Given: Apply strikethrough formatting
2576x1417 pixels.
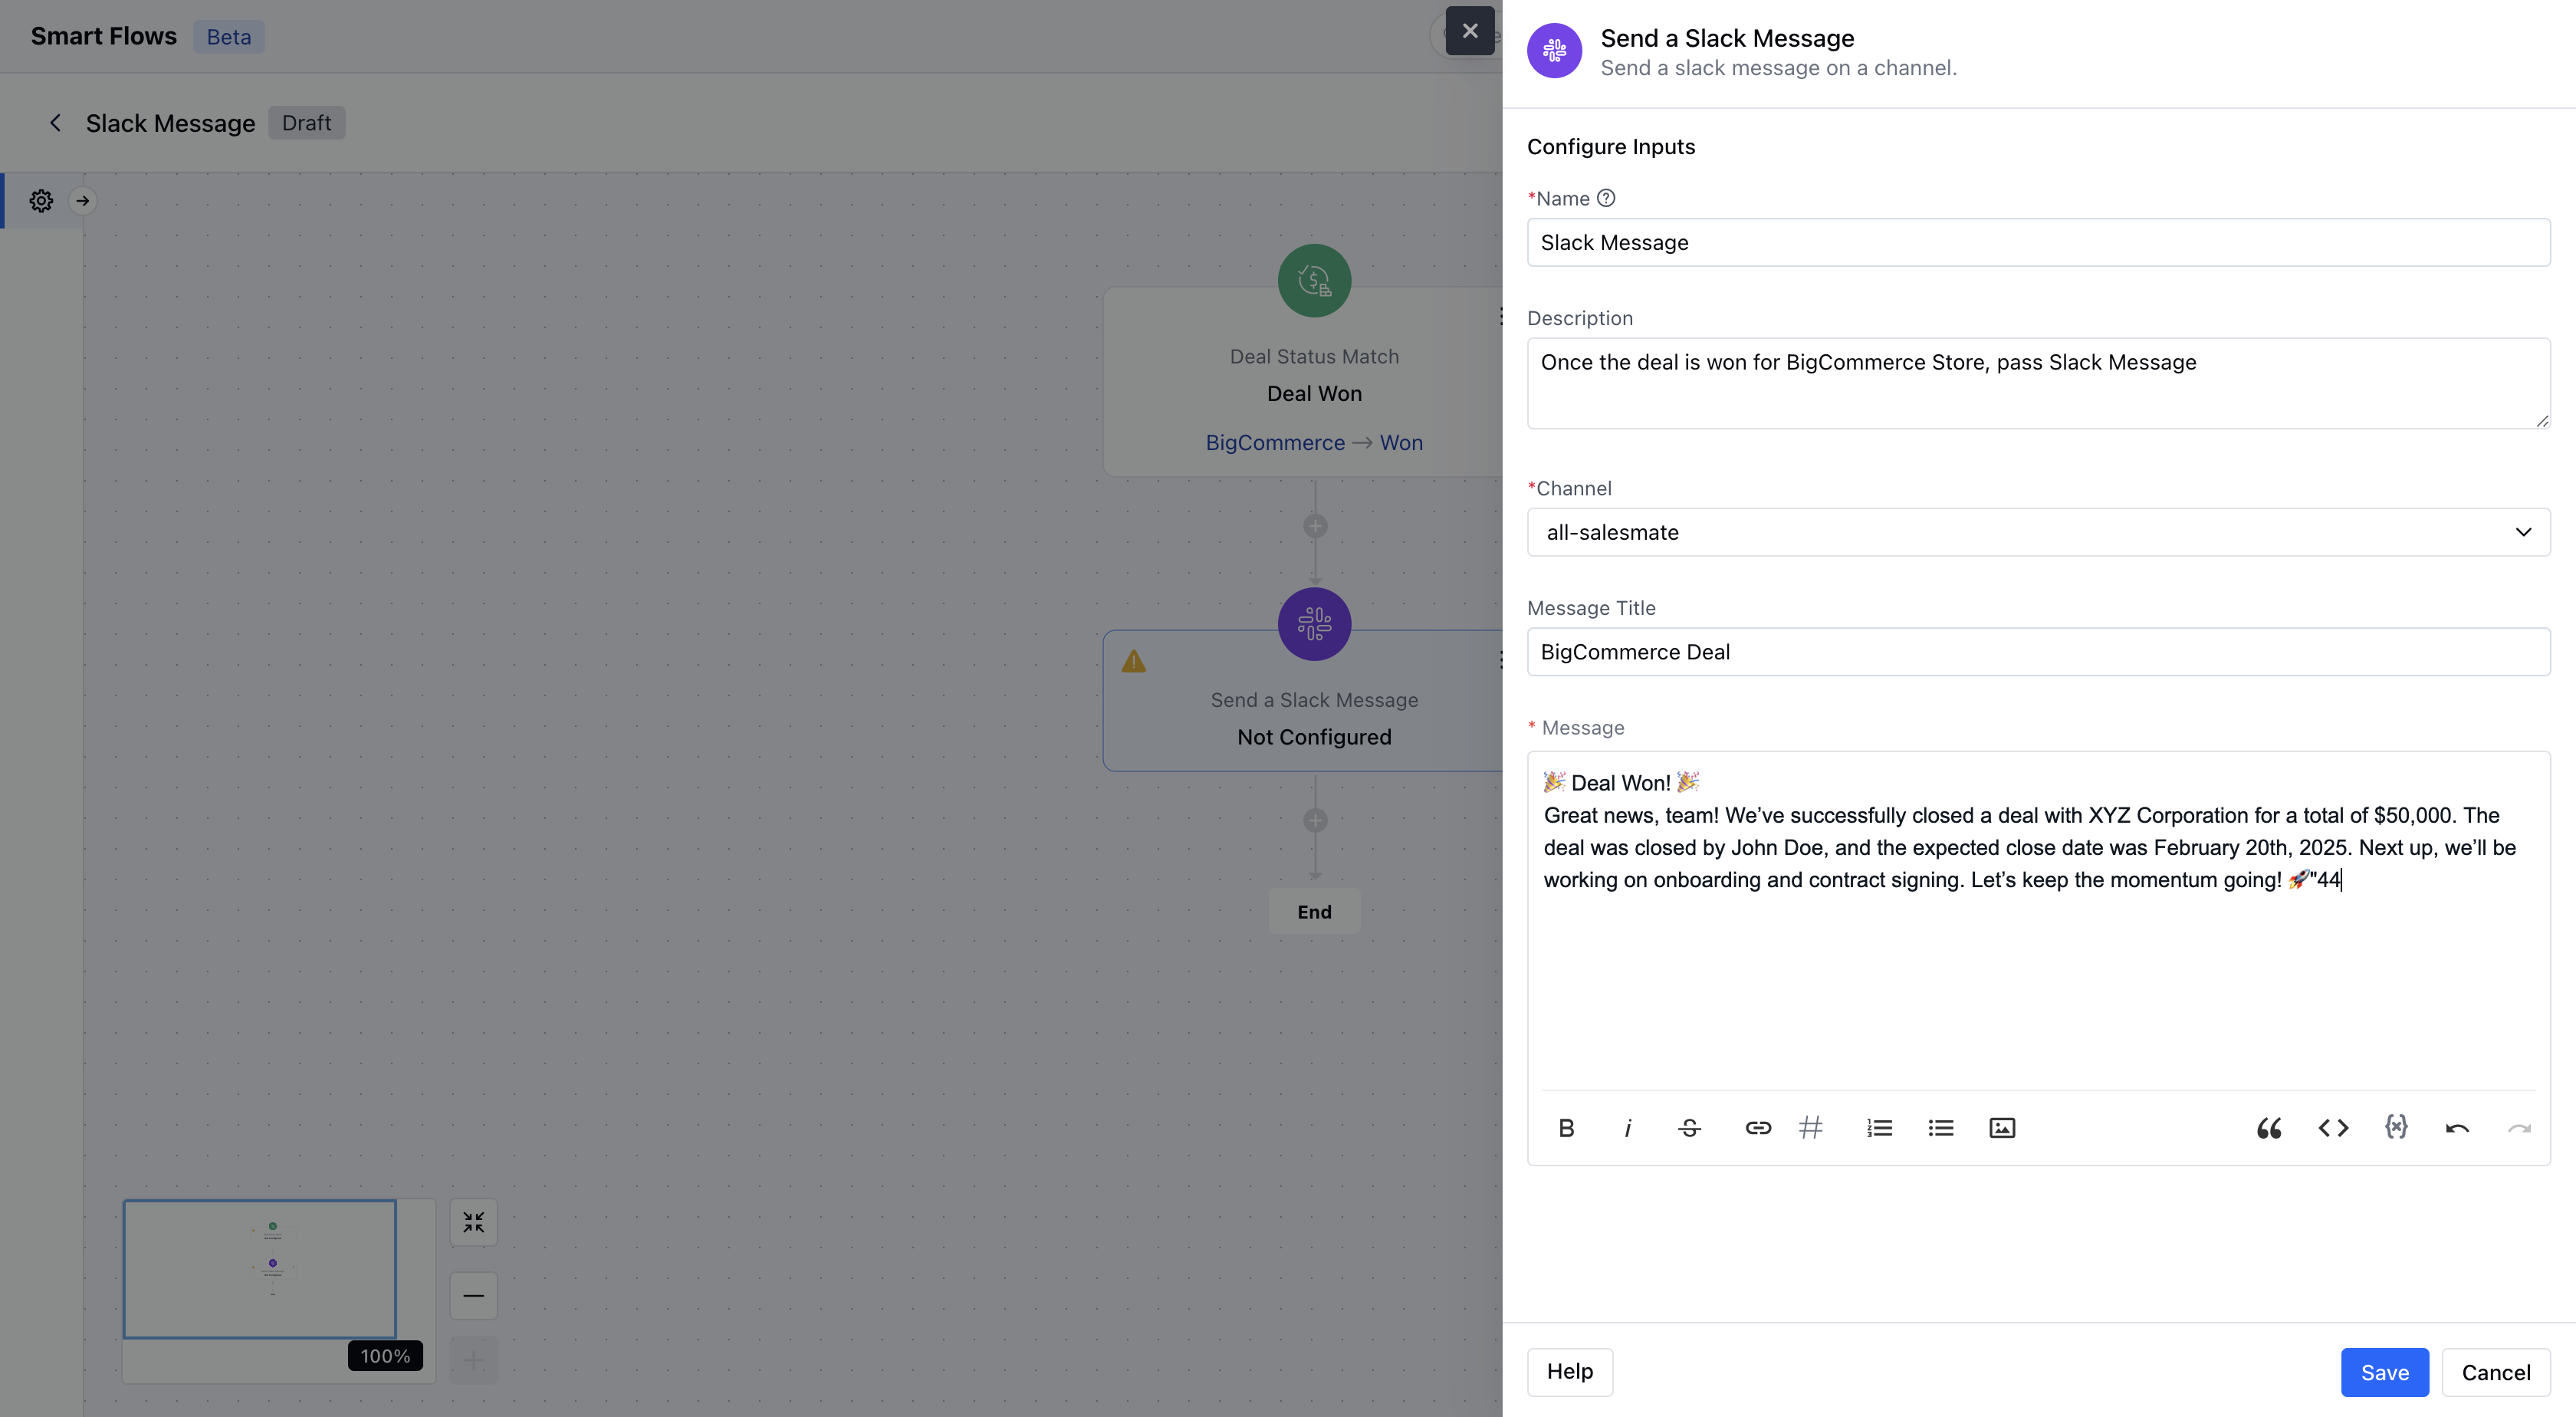Looking at the screenshot, I should pos(1689,1128).
